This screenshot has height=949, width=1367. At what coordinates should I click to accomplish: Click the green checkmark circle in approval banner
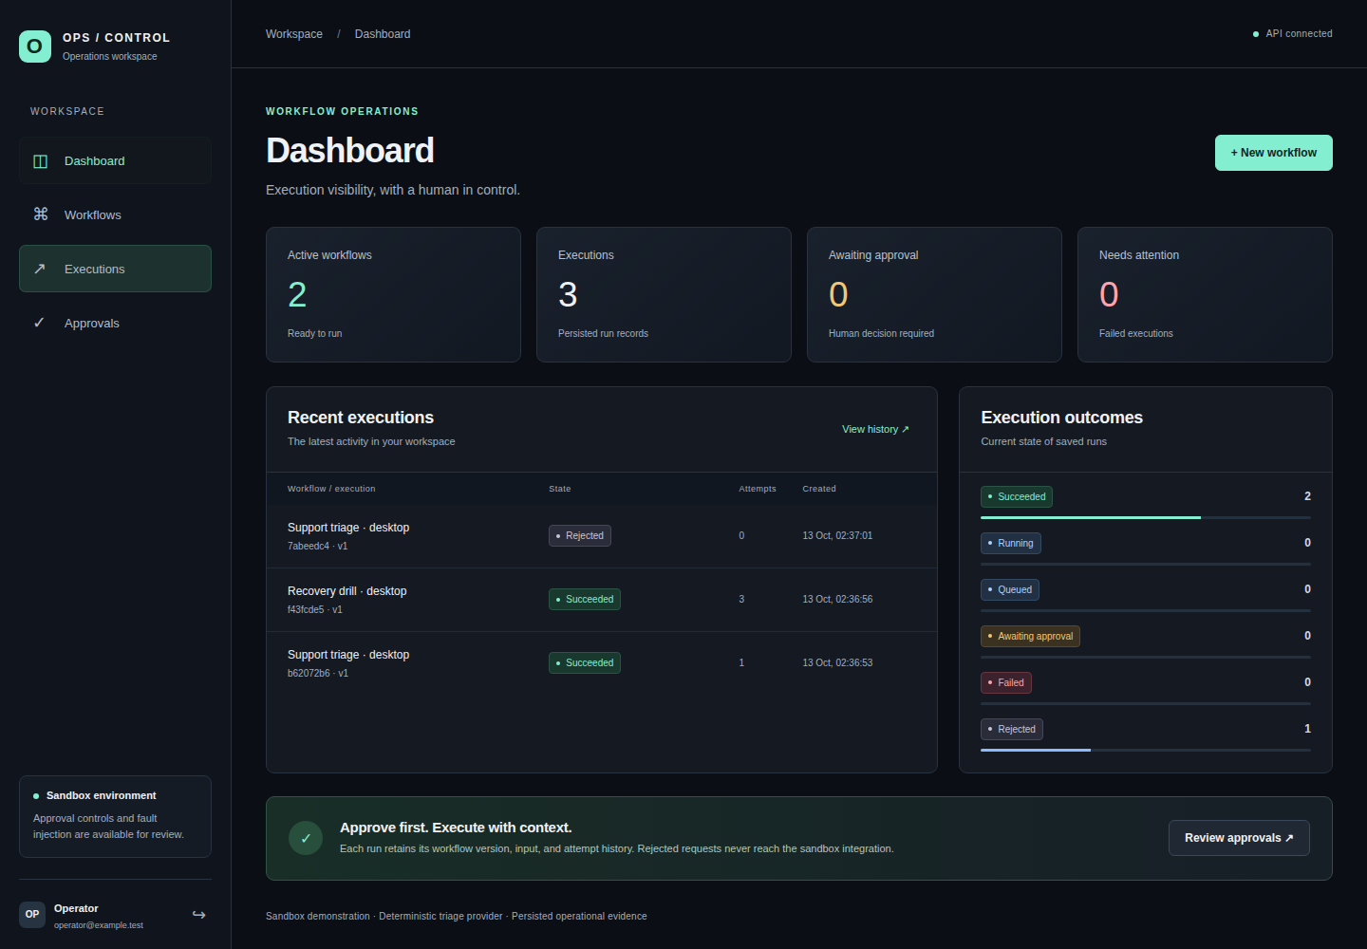click(x=306, y=838)
